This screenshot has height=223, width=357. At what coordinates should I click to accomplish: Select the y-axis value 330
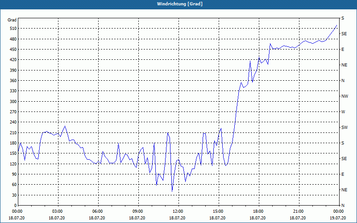click(13, 91)
